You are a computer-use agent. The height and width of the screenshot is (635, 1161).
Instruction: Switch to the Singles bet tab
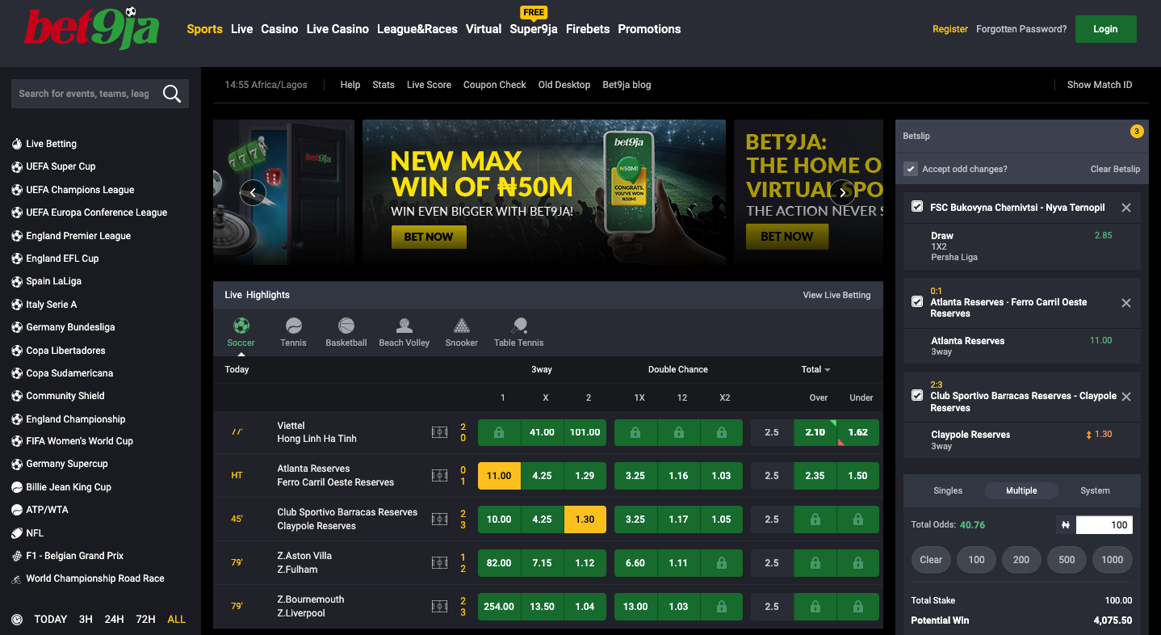coord(948,490)
